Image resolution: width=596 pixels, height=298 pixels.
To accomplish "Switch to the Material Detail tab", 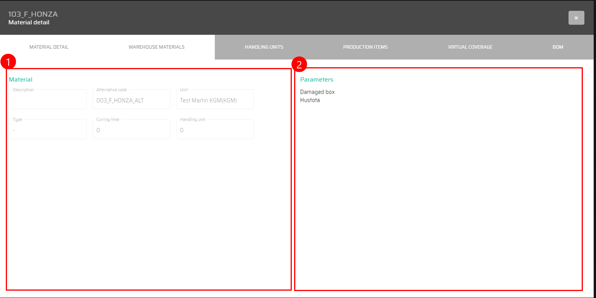I will coord(49,47).
